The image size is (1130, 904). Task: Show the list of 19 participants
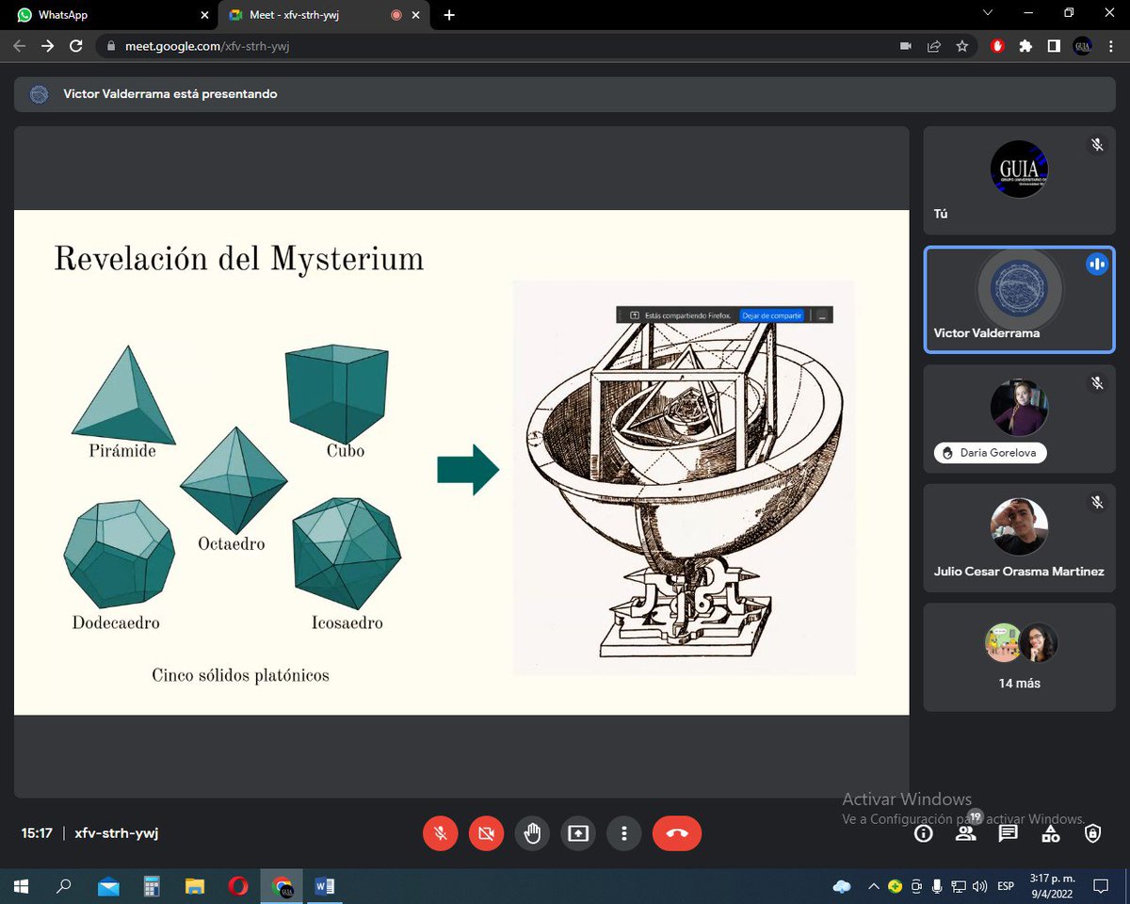pos(965,833)
